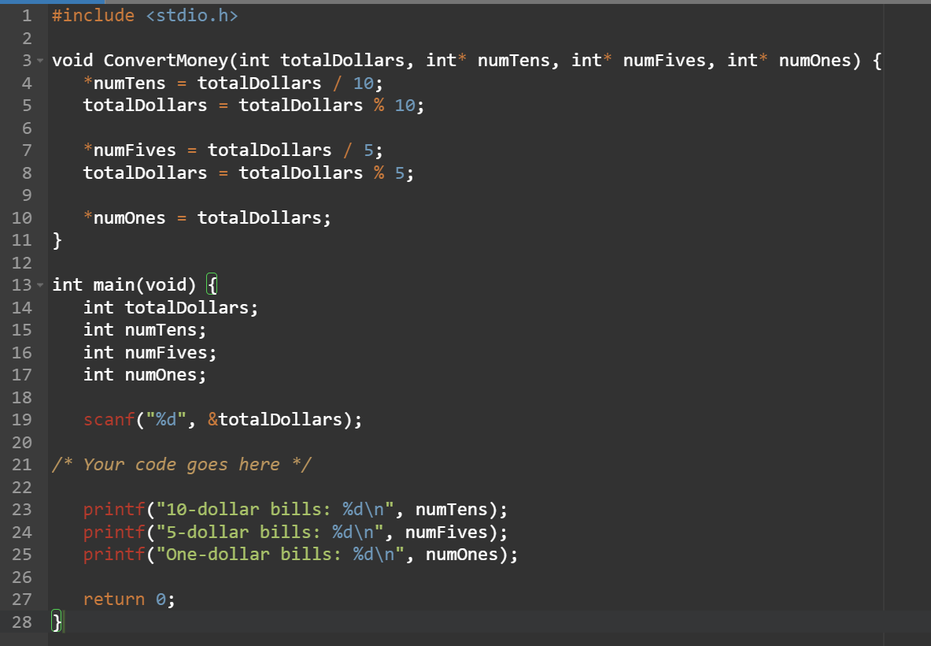Click line number 19 in the gutter
The image size is (931, 646).
click(x=21, y=419)
